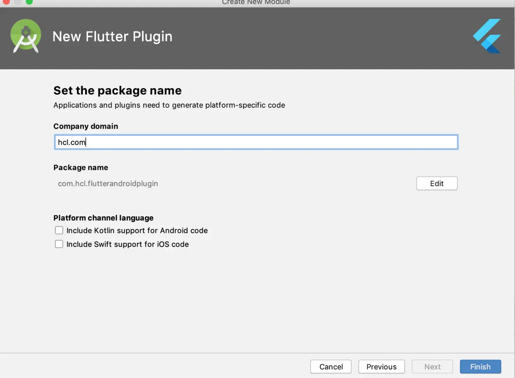
Task: Finish creating the Flutter plugin
Action: pos(481,367)
